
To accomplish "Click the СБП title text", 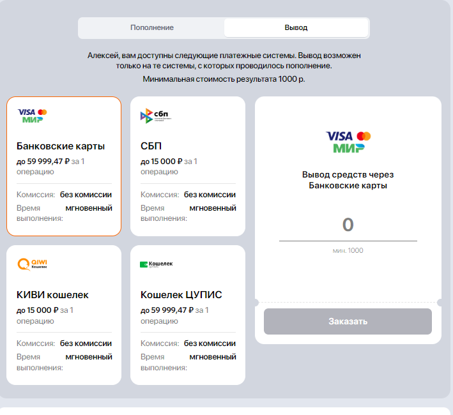I will point(151,146).
